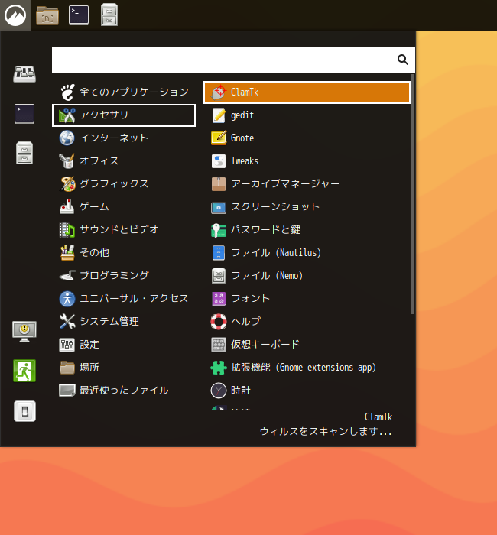Open 拡張機能 (Gnome-extensions-app)
This screenshot has width=497, height=535.
(307, 368)
